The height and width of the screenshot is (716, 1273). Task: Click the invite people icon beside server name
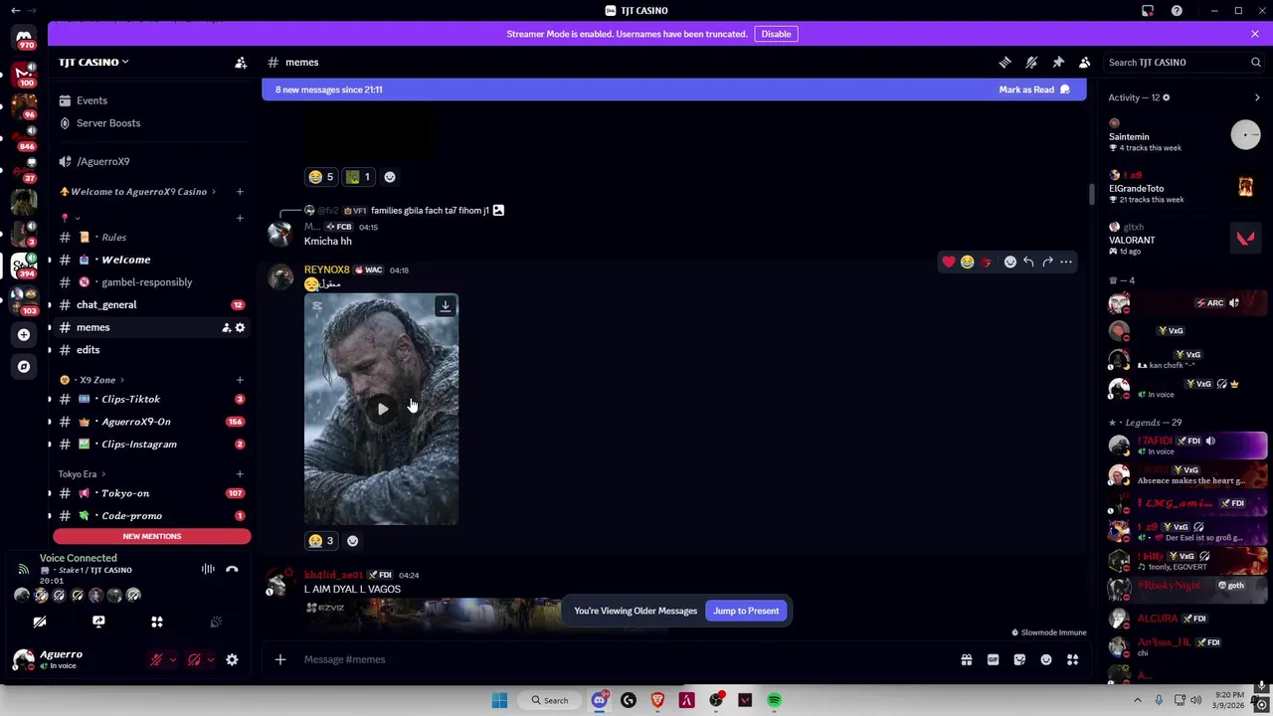pos(241,62)
